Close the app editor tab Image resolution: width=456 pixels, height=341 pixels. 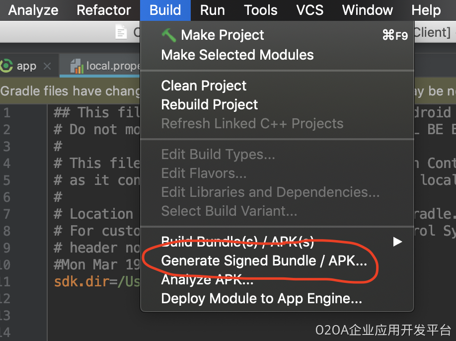point(47,66)
